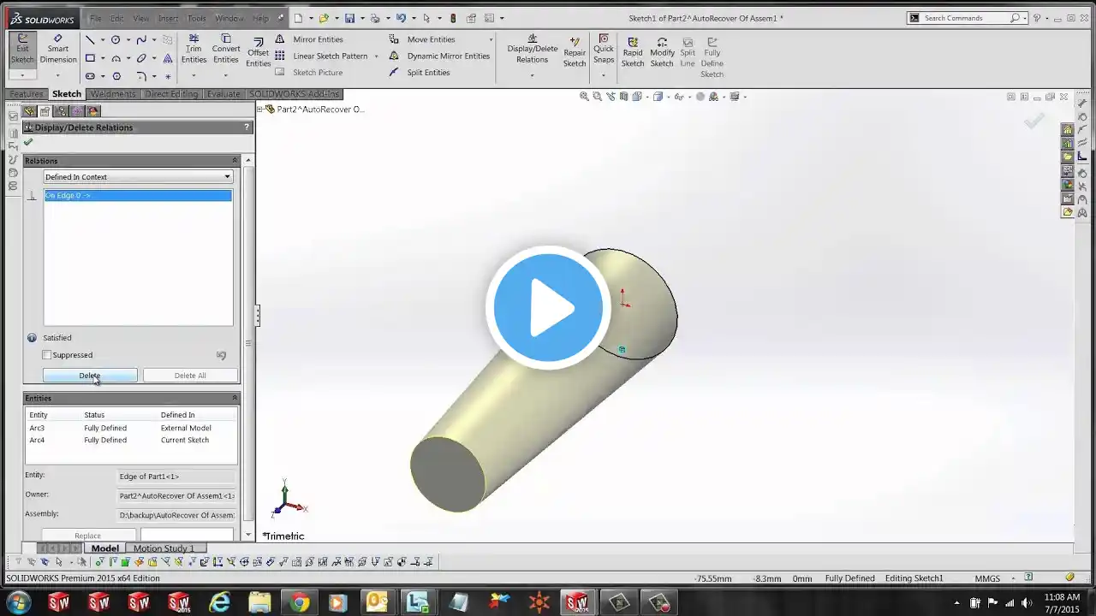Open Google Chrome from the taskbar
This screenshot has width=1096, height=616.
299,602
